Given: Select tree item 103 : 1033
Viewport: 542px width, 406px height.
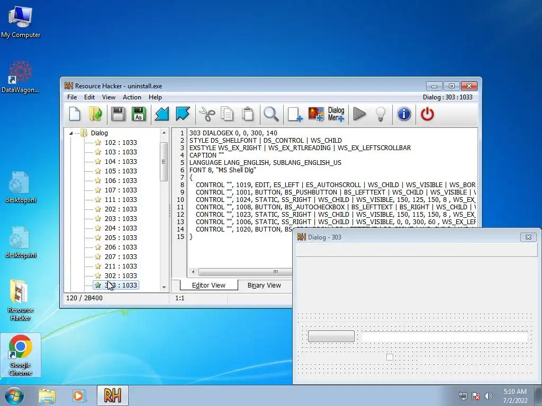Looking at the screenshot, I should 121,152.
